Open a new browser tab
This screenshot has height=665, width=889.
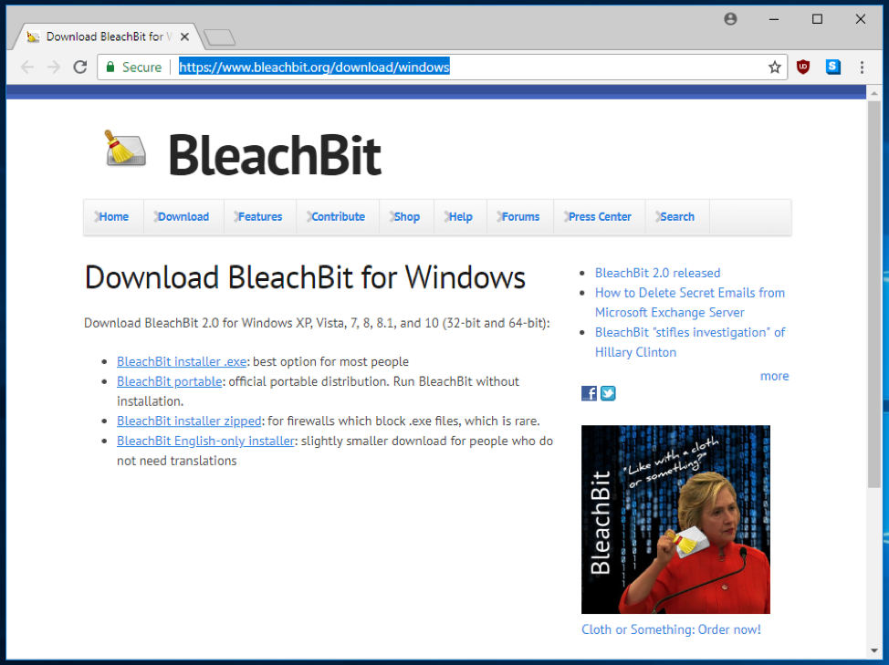(219, 37)
